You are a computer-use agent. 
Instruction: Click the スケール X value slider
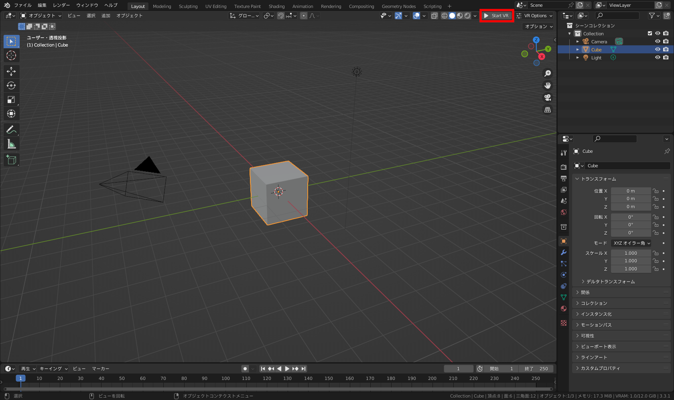pos(631,253)
